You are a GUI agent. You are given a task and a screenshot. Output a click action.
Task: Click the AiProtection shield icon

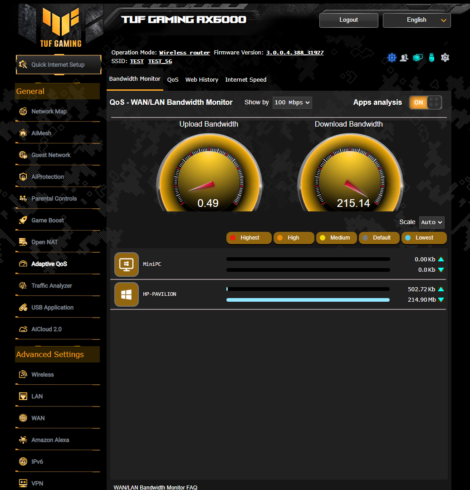[23, 177]
